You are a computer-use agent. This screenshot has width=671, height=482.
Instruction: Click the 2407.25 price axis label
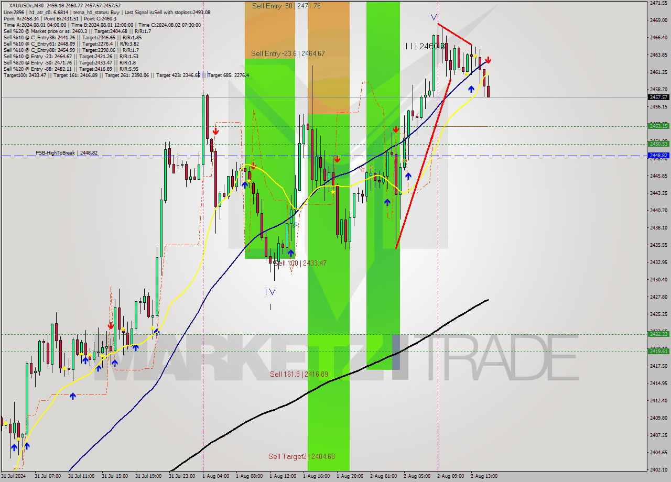[658, 435]
